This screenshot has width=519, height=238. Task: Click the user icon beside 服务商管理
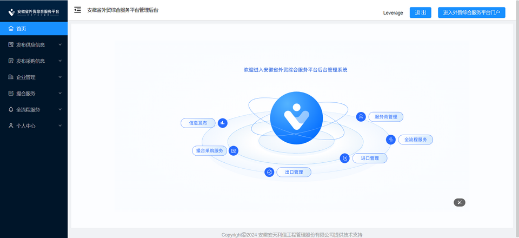[x=361, y=117]
